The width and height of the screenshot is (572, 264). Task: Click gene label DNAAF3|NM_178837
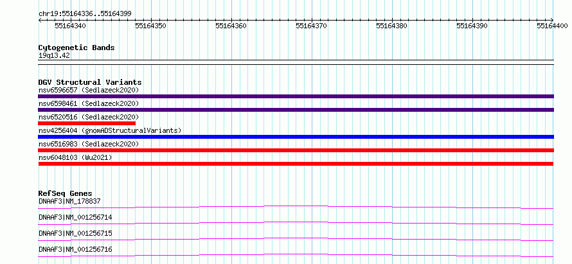coord(69,201)
